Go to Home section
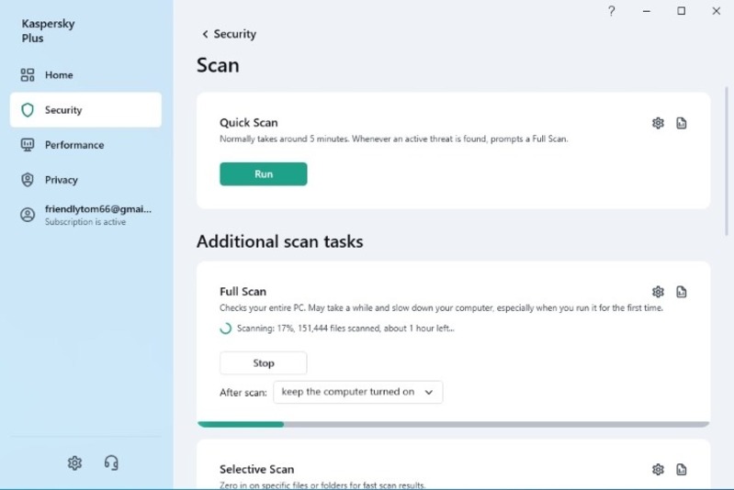The height and width of the screenshot is (490, 734). [x=85, y=75]
